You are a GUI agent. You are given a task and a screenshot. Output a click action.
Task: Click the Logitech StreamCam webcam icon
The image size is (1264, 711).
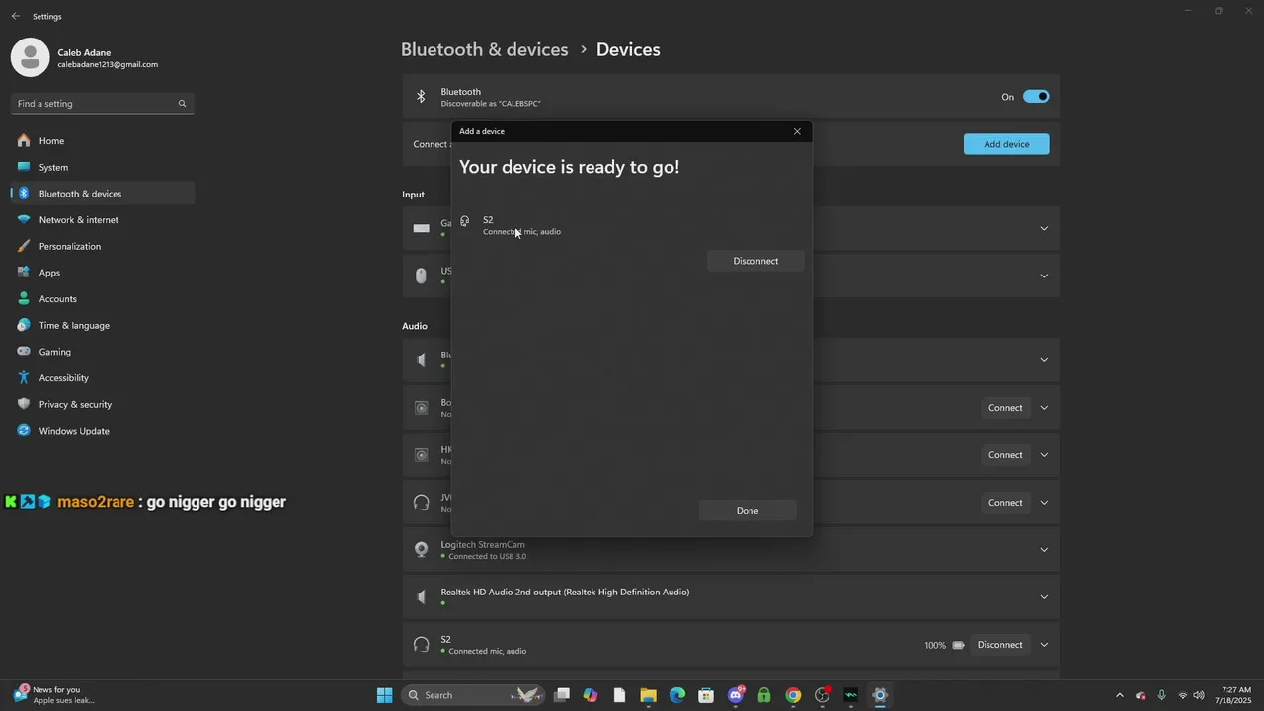click(x=422, y=549)
